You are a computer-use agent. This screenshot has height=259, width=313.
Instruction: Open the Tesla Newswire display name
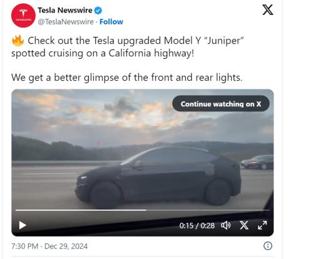[x=65, y=10]
